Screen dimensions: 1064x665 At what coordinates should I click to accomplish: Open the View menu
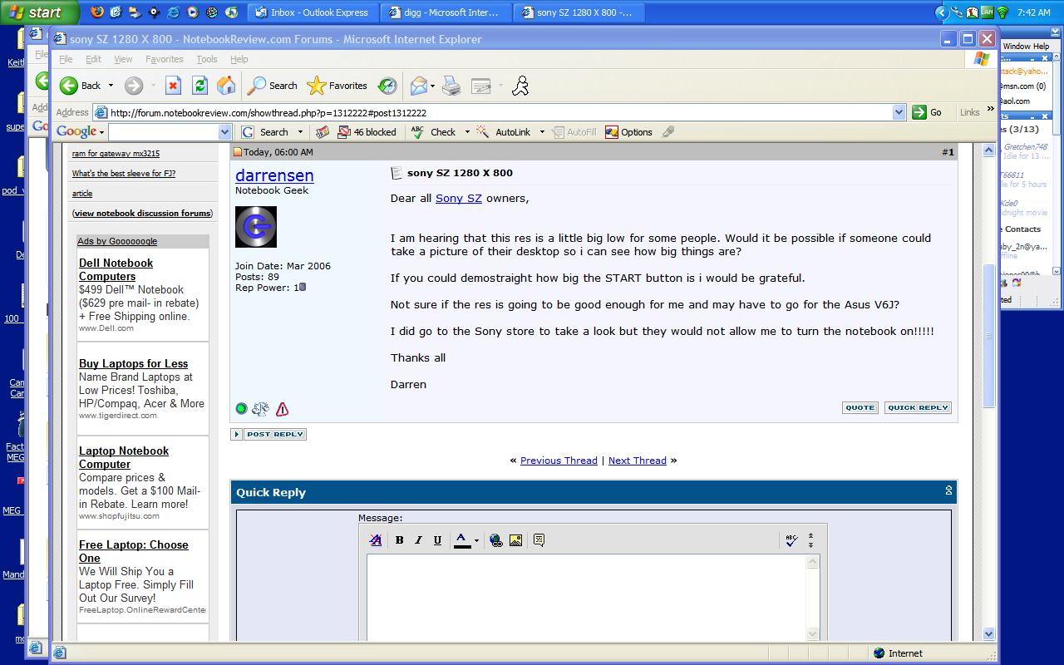(123, 59)
